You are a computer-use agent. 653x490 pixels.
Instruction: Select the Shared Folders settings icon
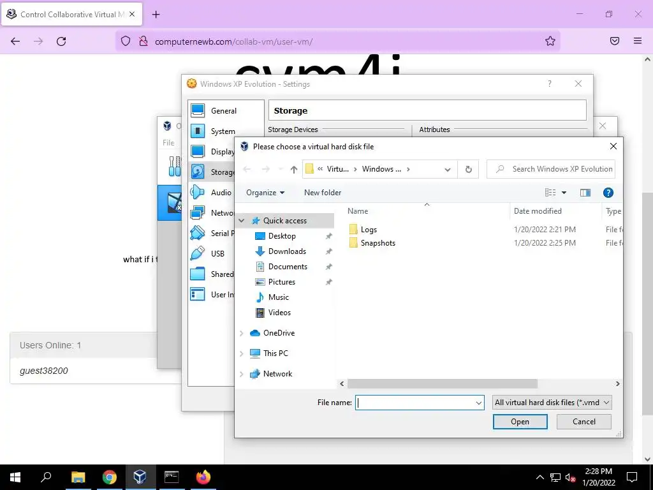coord(198,274)
